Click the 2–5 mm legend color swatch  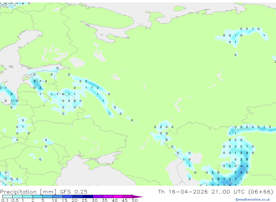point(38,196)
